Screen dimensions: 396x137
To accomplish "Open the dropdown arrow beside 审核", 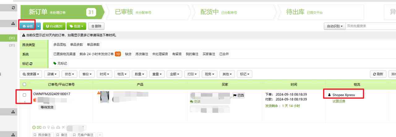I will [38, 26].
